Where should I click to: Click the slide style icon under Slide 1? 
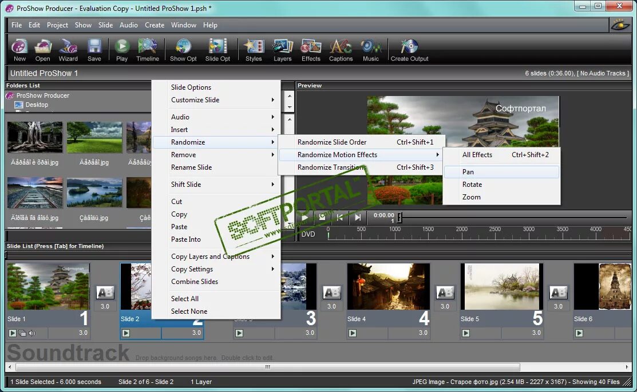pyautogui.click(x=22, y=333)
